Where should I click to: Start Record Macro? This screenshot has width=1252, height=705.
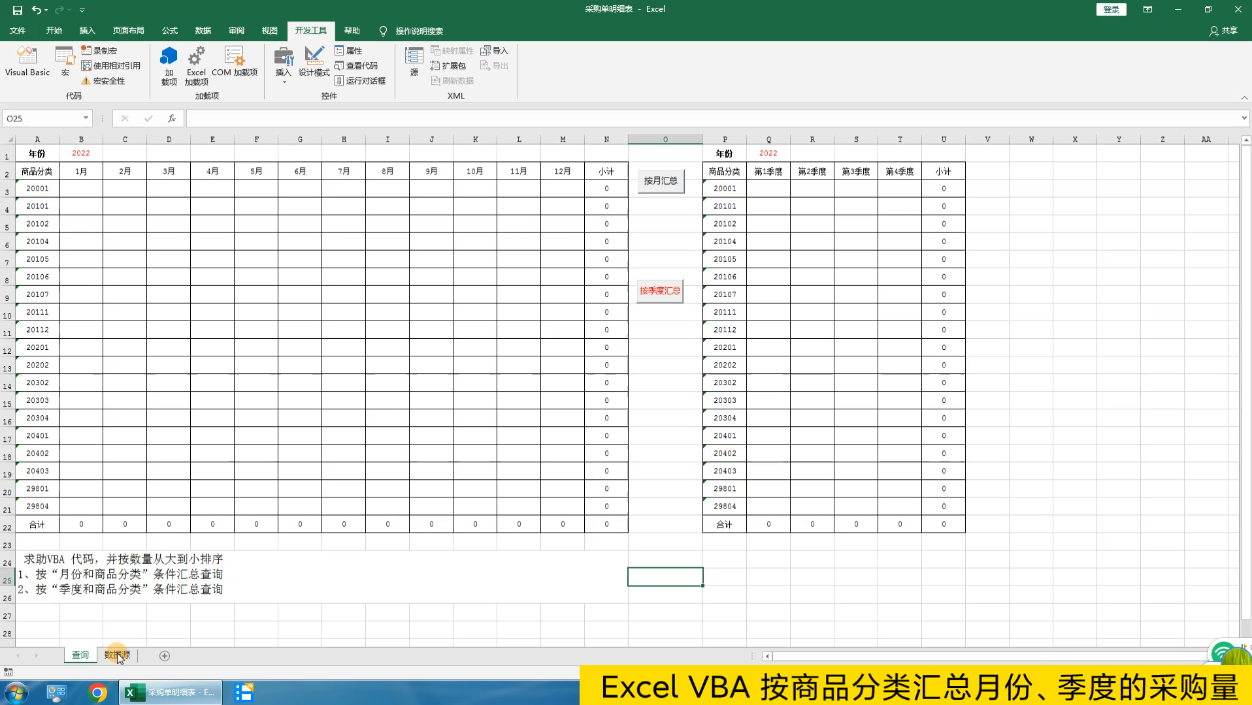point(99,50)
